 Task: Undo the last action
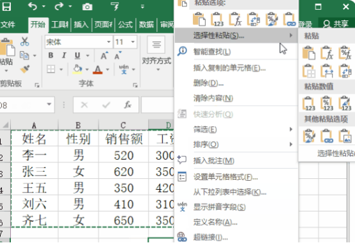click(33, 6)
